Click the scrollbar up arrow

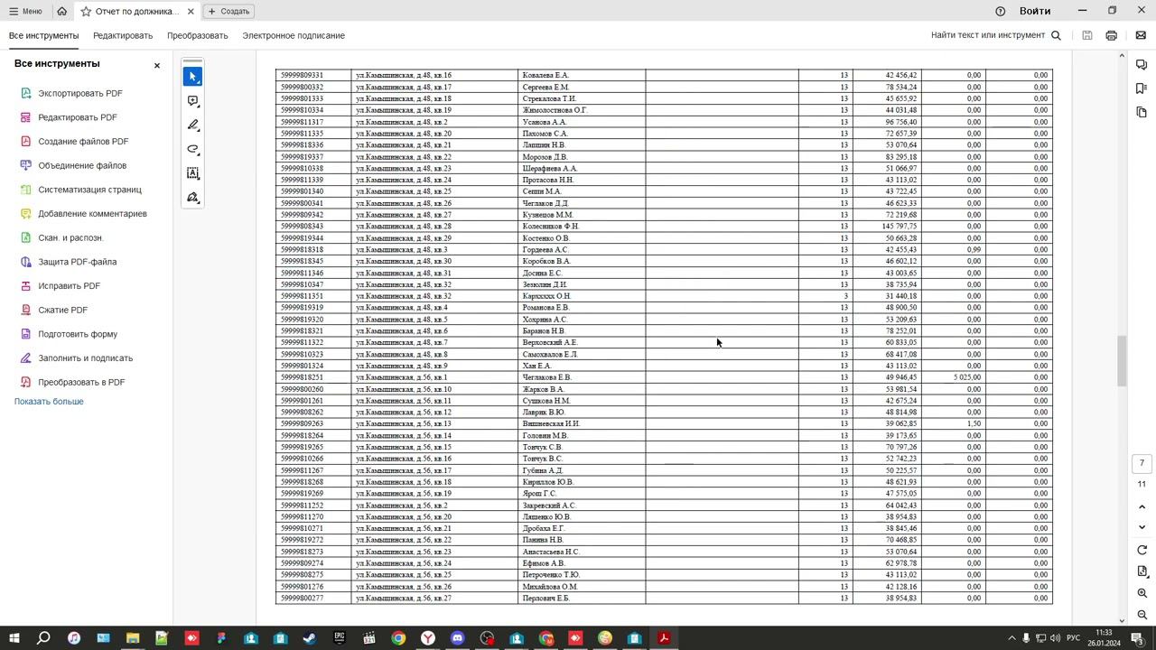(x=1122, y=56)
